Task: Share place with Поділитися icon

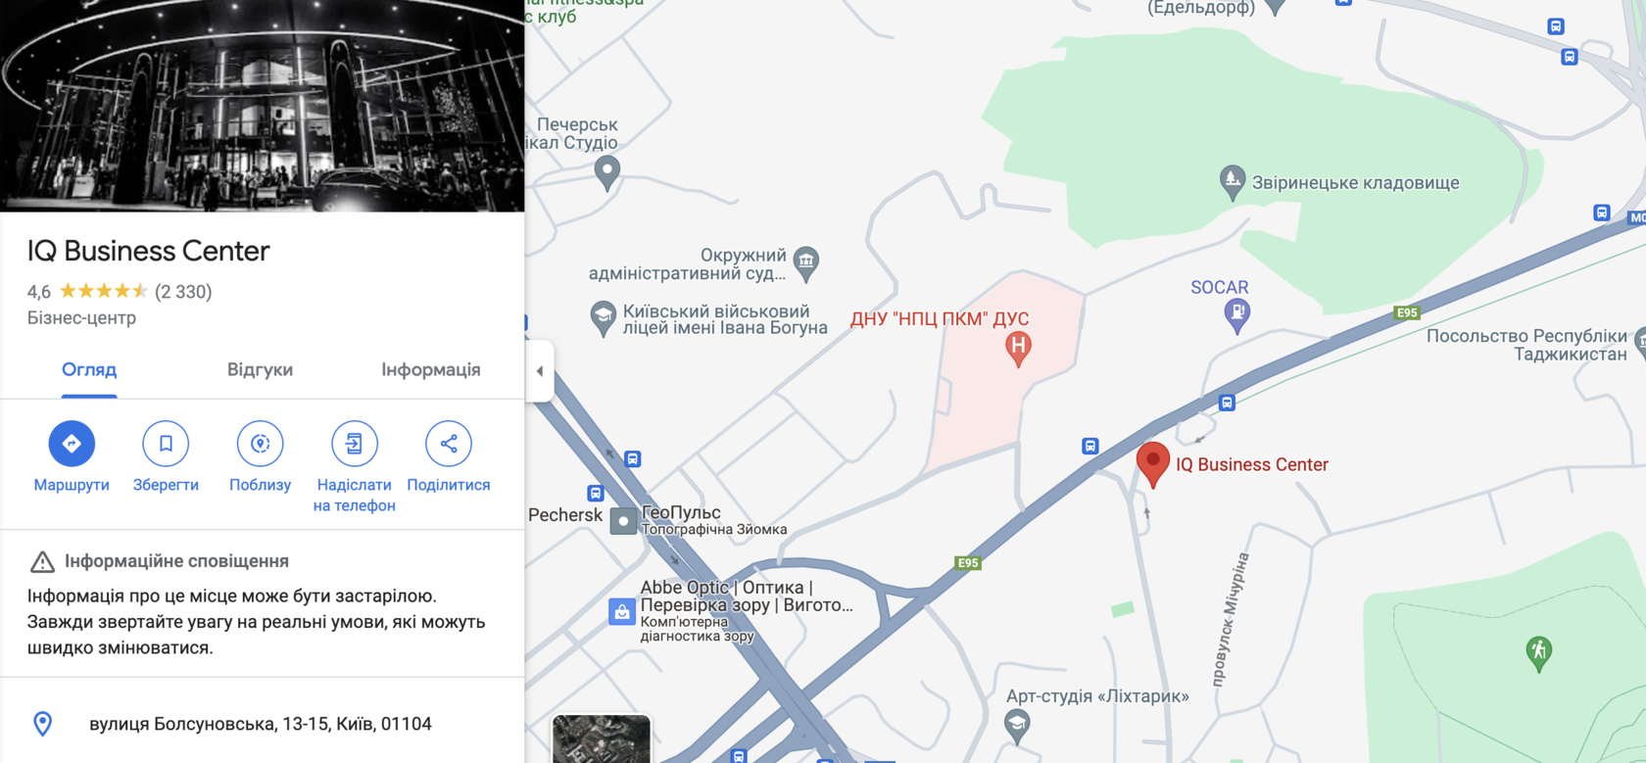Action: click(x=448, y=444)
